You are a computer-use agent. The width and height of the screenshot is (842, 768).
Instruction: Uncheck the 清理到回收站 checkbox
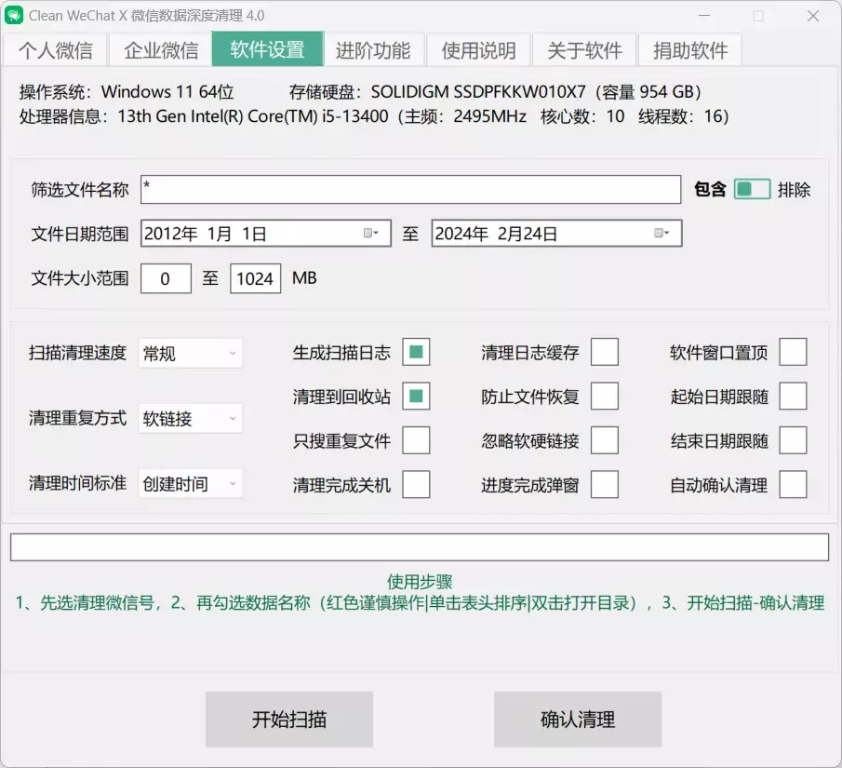416,396
